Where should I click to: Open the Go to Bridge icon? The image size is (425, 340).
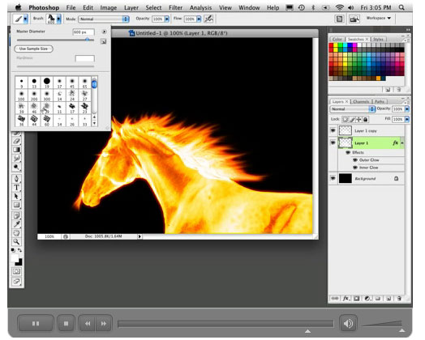click(354, 19)
